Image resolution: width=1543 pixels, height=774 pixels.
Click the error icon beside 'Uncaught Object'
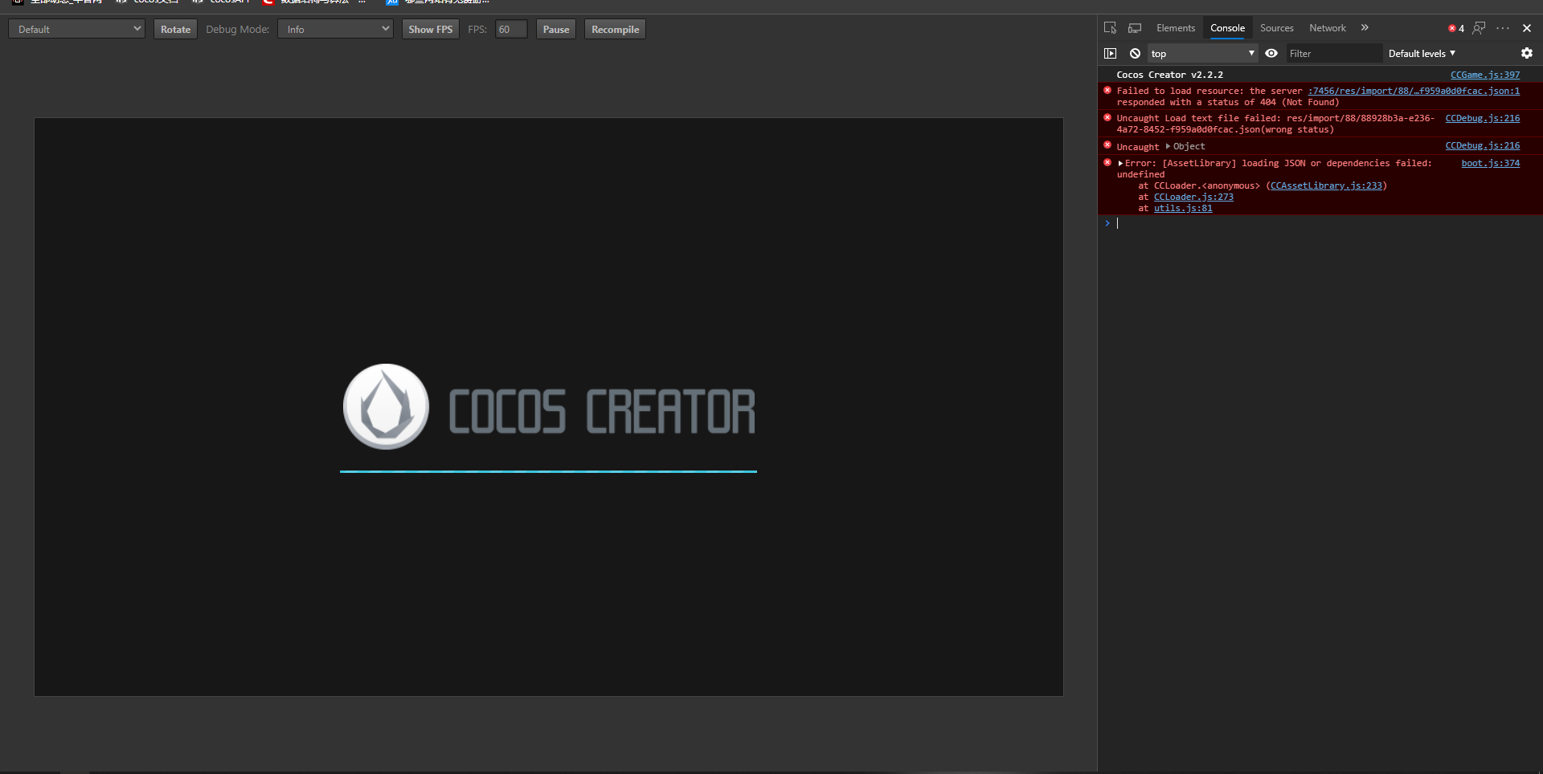pos(1107,145)
